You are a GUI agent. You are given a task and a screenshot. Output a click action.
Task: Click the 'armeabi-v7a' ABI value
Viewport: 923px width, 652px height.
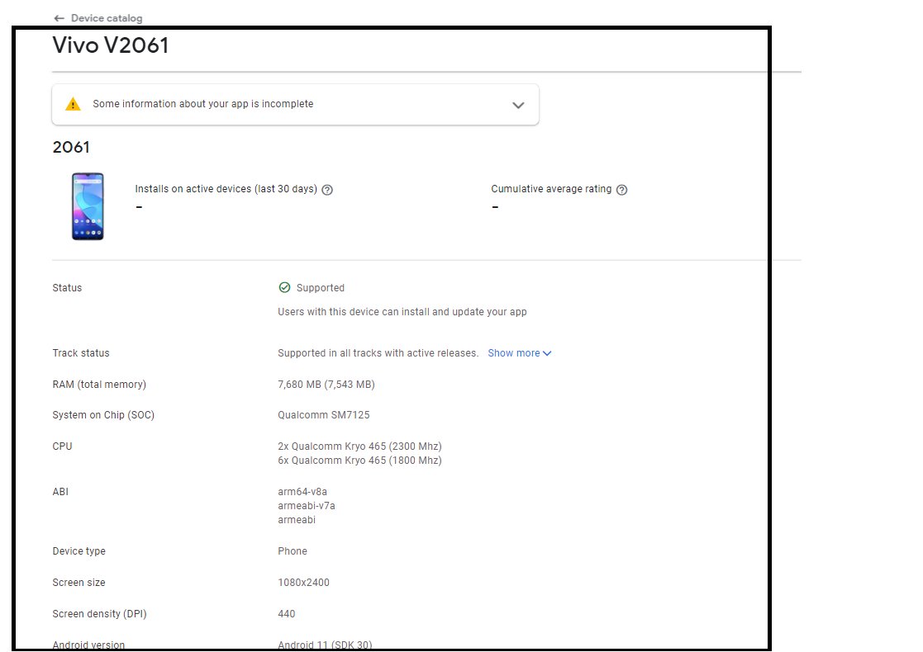coord(307,506)
